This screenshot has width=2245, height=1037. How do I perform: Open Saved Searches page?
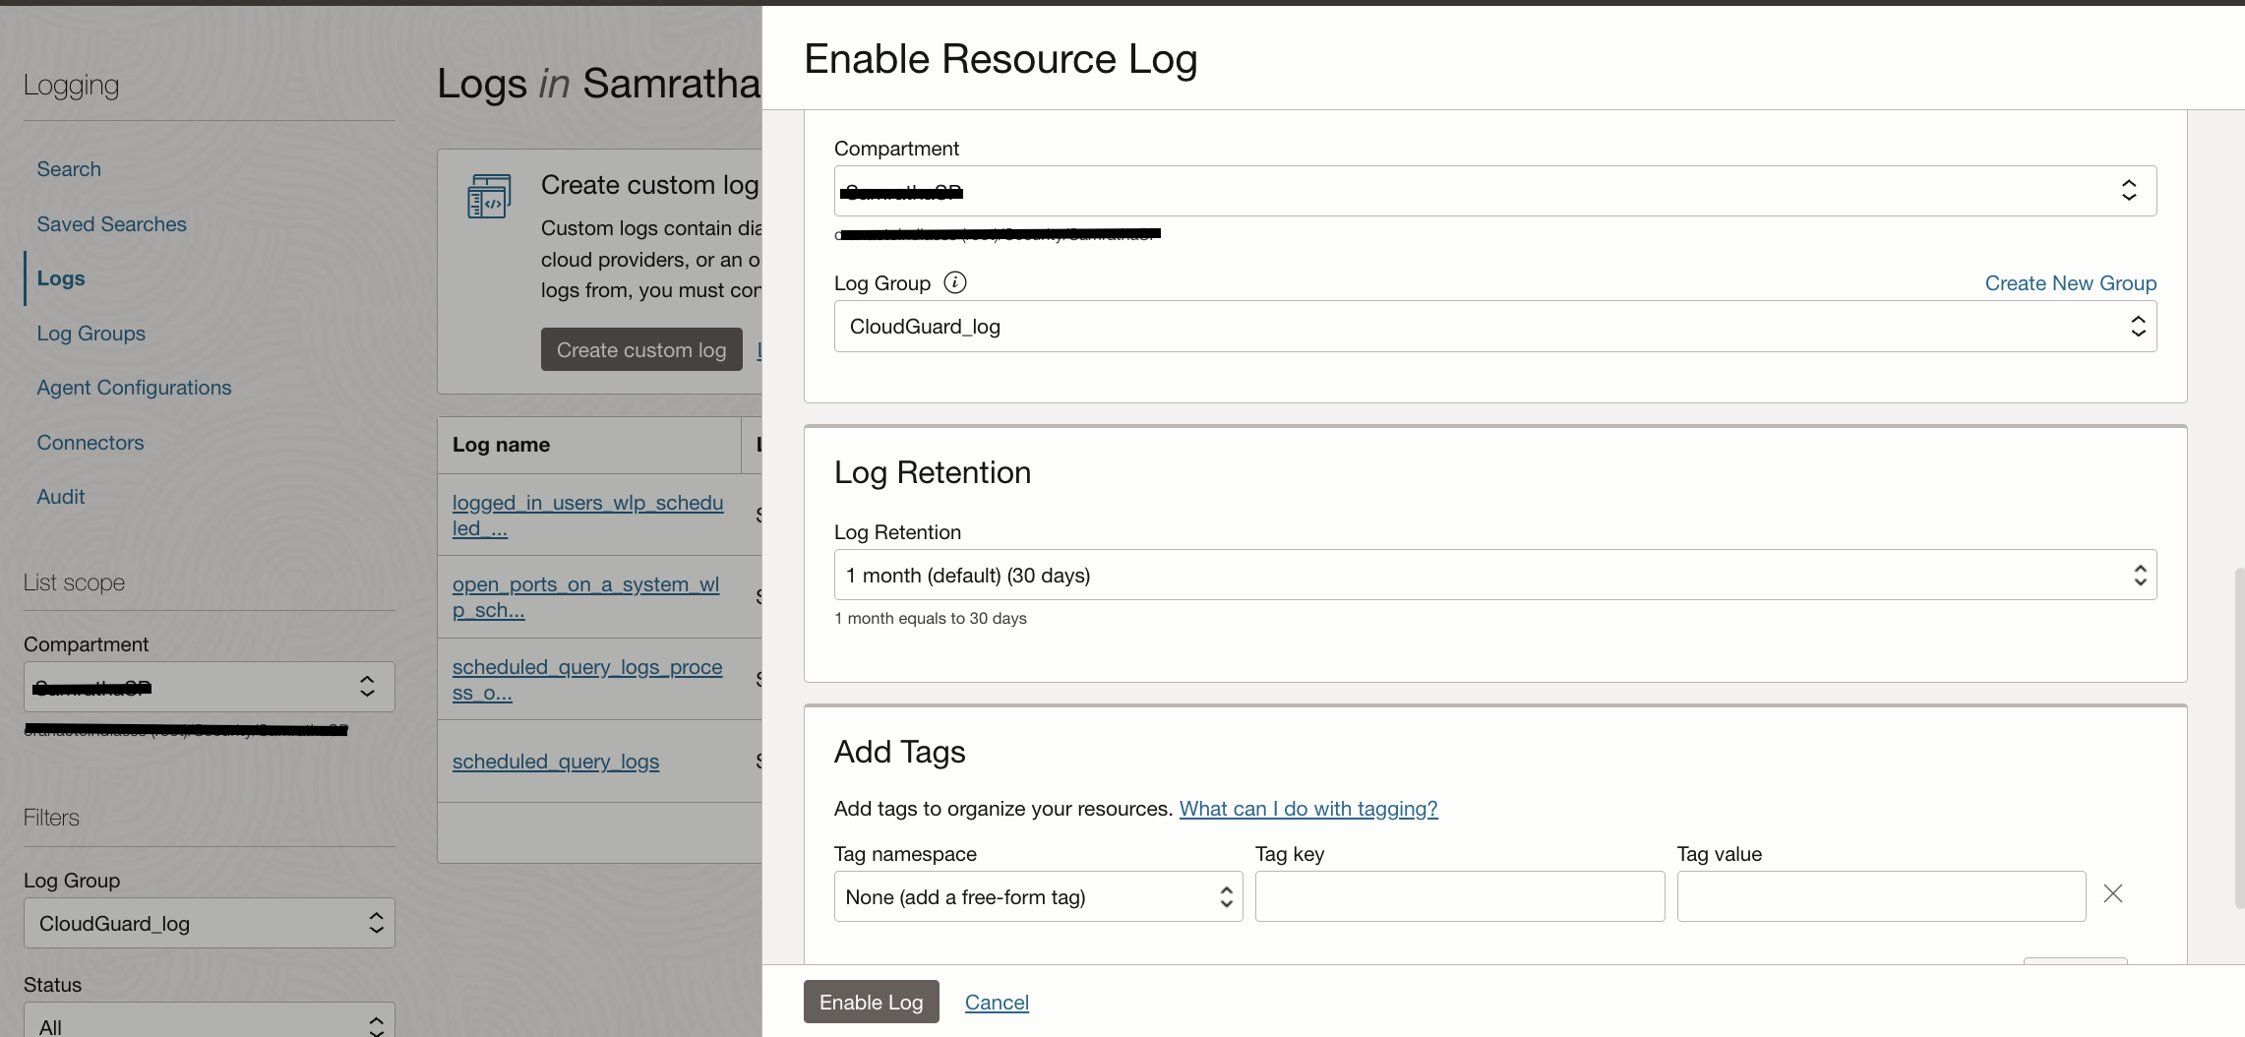click(x=111, y=224)
